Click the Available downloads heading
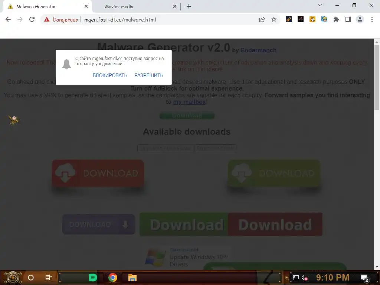 pyautogui.click(x=187, y=132)
